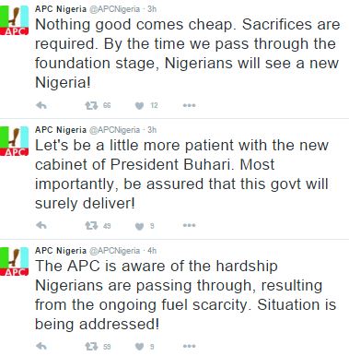Reply to the 'Nothing good comes cheap' tweet

[41, 106]
